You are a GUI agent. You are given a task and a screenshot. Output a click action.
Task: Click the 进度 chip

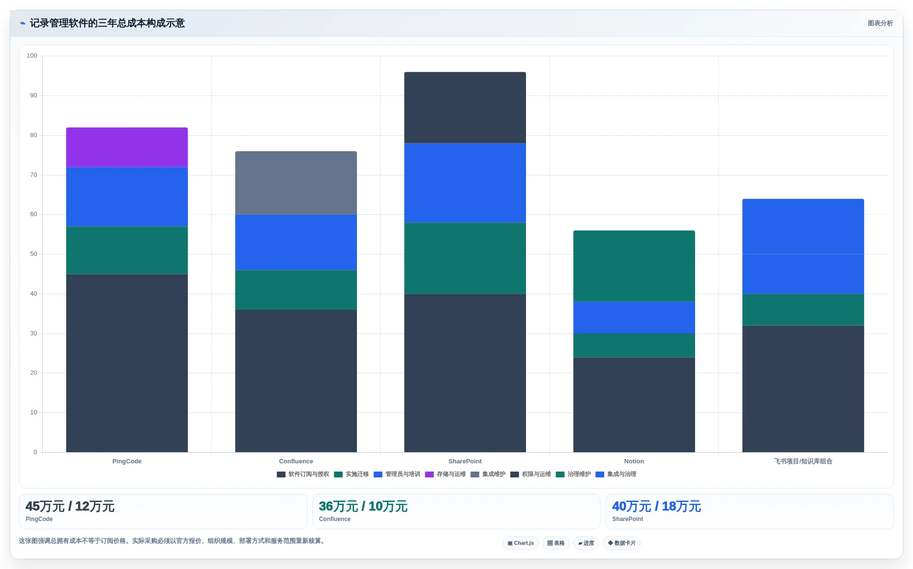[586, 543]
